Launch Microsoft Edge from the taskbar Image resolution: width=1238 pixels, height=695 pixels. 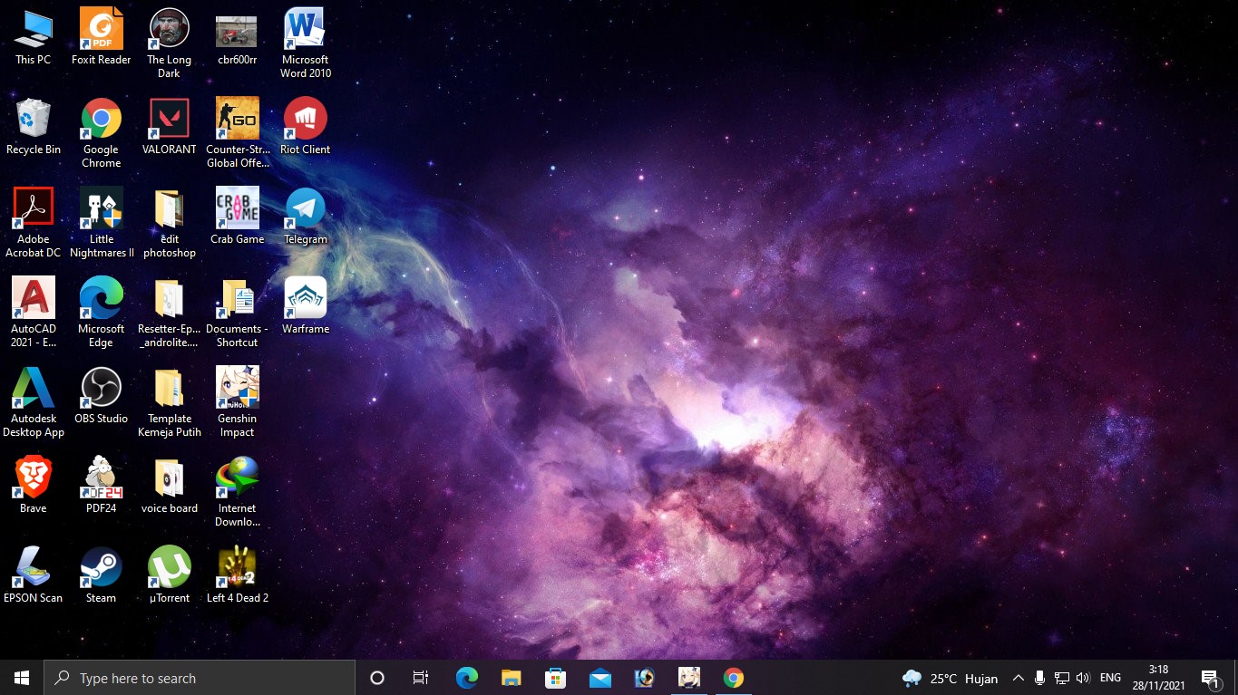pos(467,678)
